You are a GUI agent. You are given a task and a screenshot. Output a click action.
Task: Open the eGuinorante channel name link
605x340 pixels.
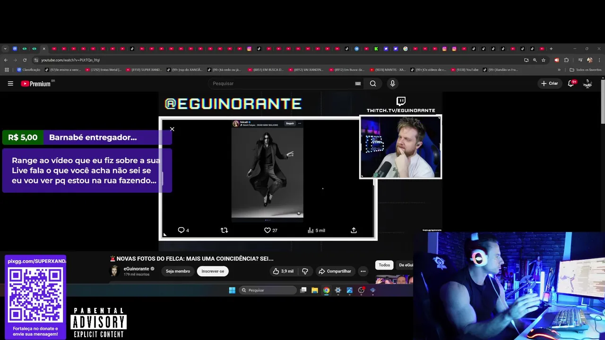pos(136,268)
